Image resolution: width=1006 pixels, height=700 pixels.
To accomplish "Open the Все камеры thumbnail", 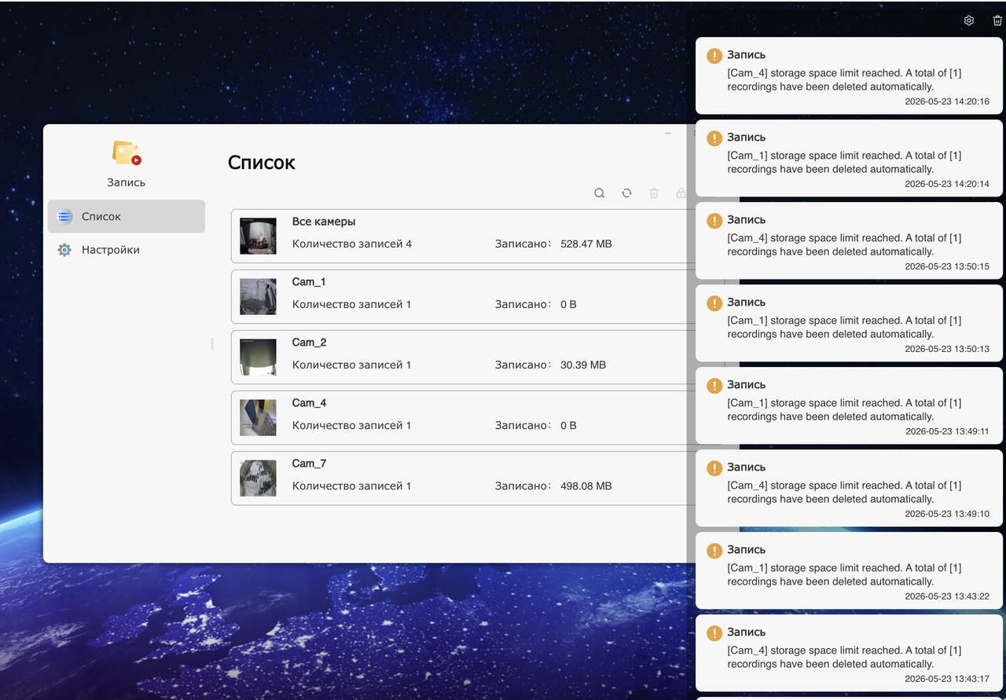I will (258, 236).
